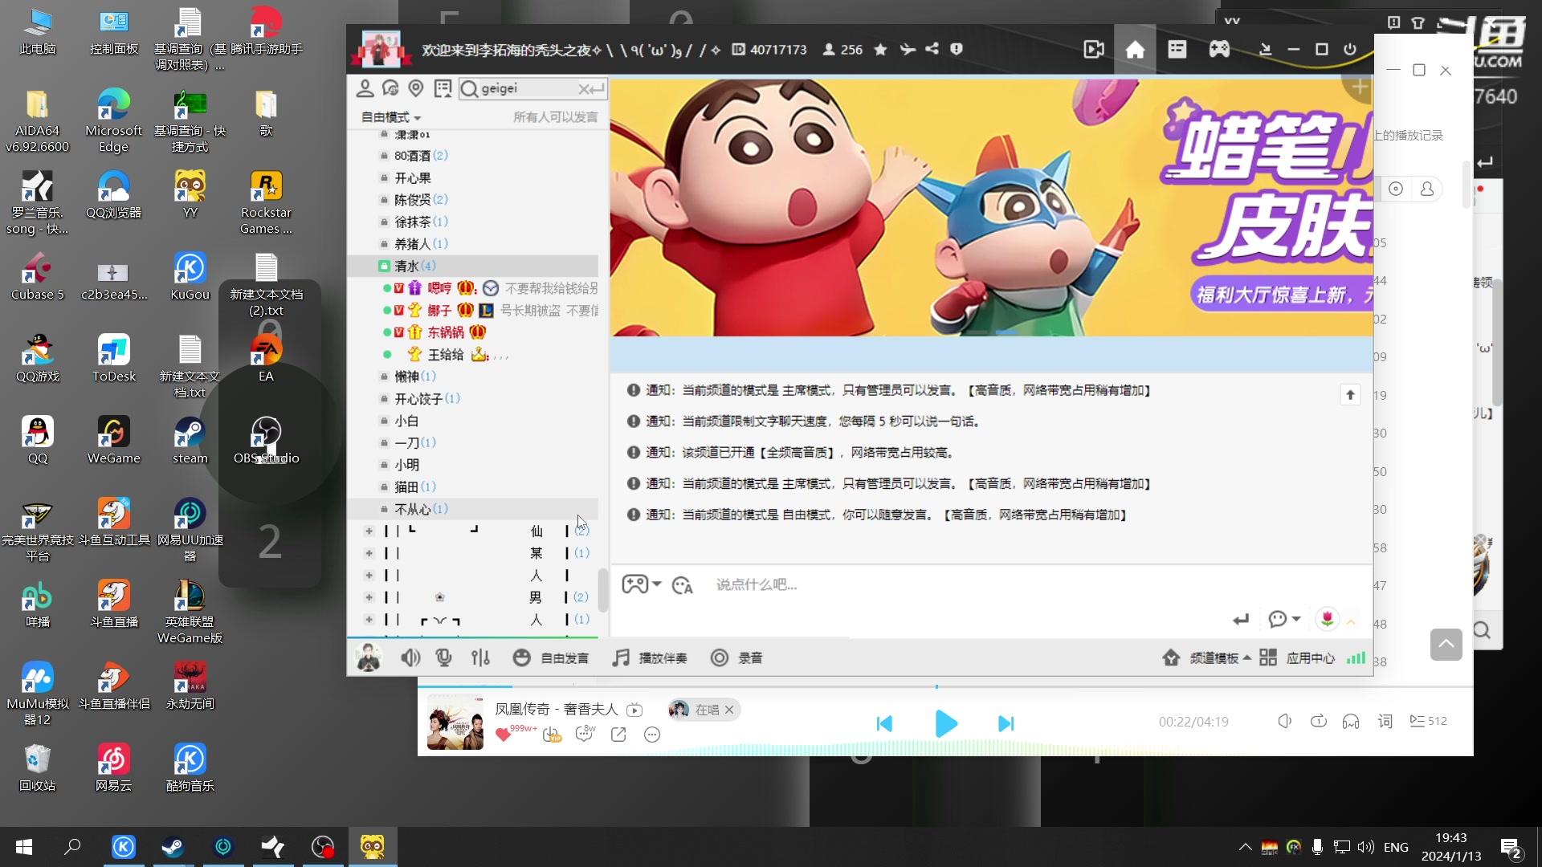Screen dimensions: 1542x867
Task: Open the audio mixer sliders icon
Action: click(480, 657)
